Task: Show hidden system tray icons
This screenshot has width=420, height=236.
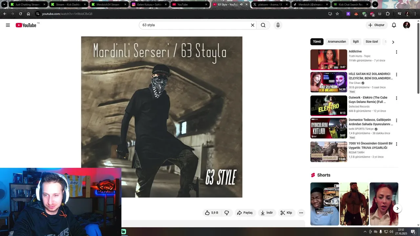Action: pos(365,232)
